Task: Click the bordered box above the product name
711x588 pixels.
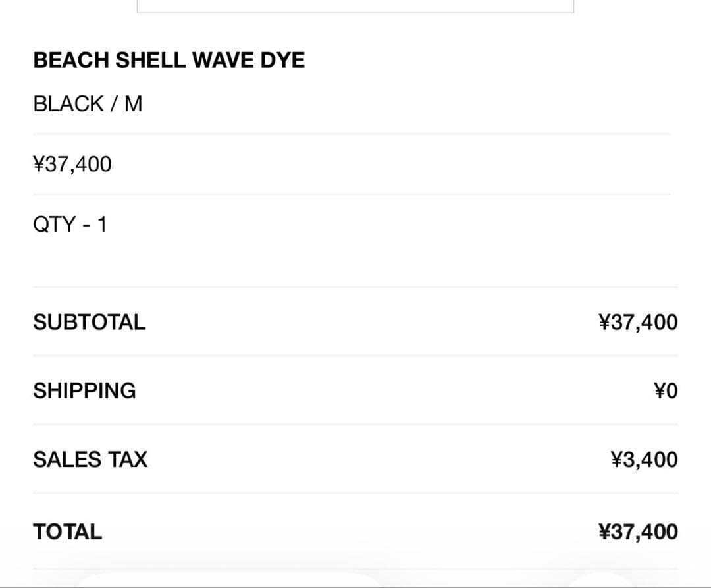Action: [355, 6]
